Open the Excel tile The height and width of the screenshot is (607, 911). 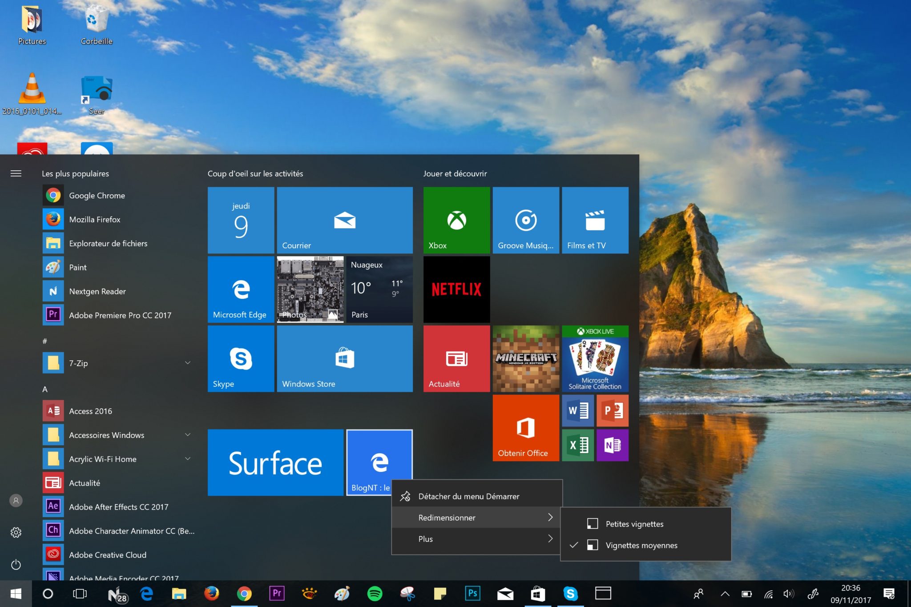[578, 445]
